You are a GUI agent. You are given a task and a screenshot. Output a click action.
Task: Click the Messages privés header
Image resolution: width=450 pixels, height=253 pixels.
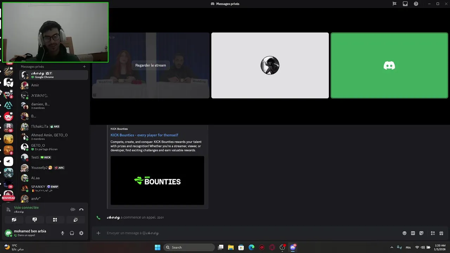32,66
